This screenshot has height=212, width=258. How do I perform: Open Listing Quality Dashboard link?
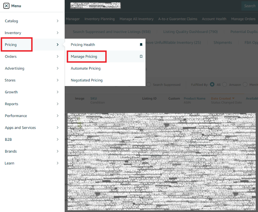190,32
